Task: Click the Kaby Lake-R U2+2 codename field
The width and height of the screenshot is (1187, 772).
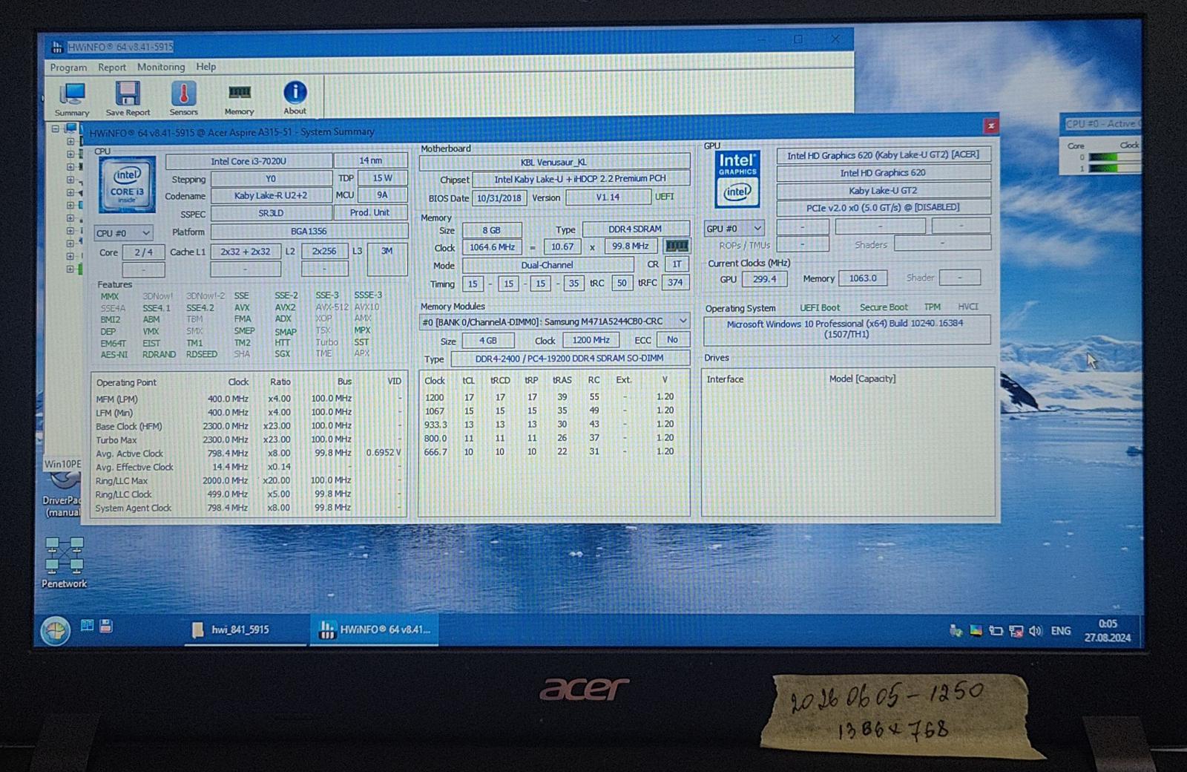Action: (271, 196)
